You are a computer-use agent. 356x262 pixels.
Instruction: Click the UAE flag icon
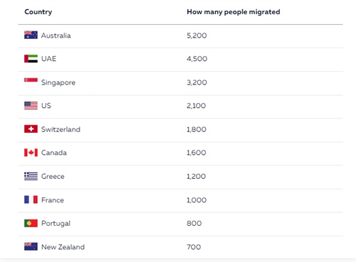click(31, 58)
